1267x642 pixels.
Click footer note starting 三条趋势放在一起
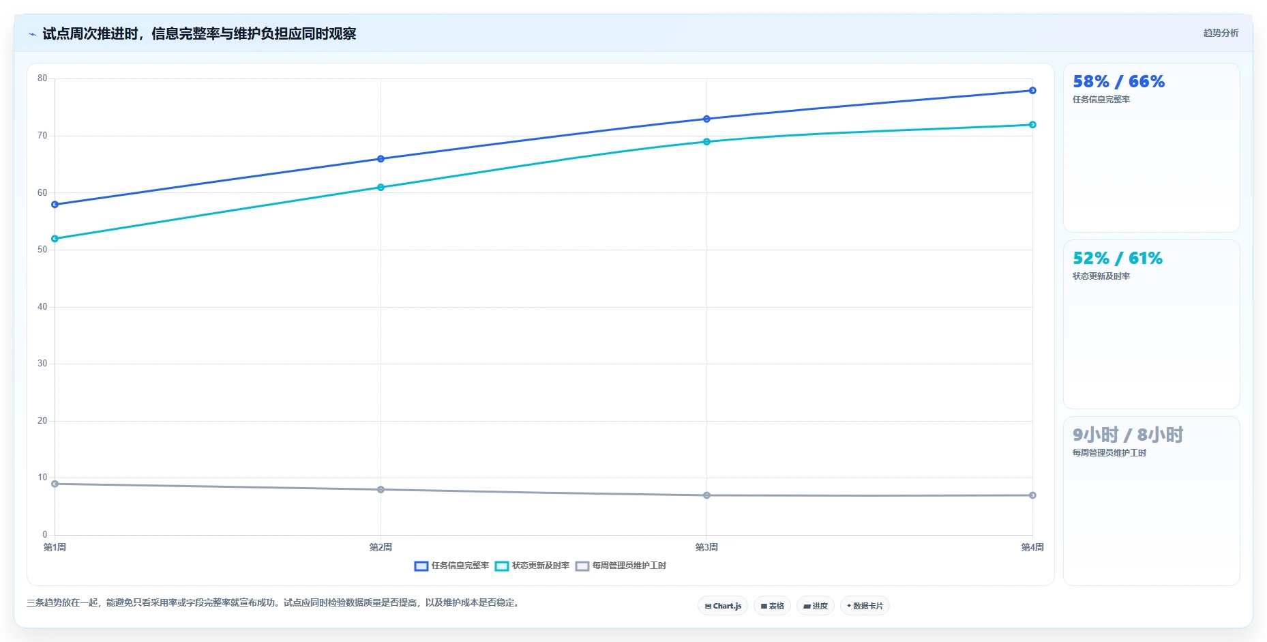click(x=274, y=603)
